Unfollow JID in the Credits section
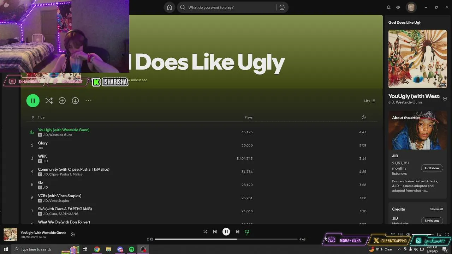This screenshot has height=254, width=452. point(432,221)
